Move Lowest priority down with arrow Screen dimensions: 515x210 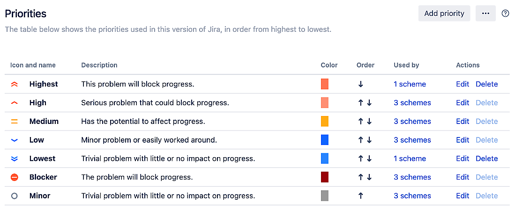(369, 159)
